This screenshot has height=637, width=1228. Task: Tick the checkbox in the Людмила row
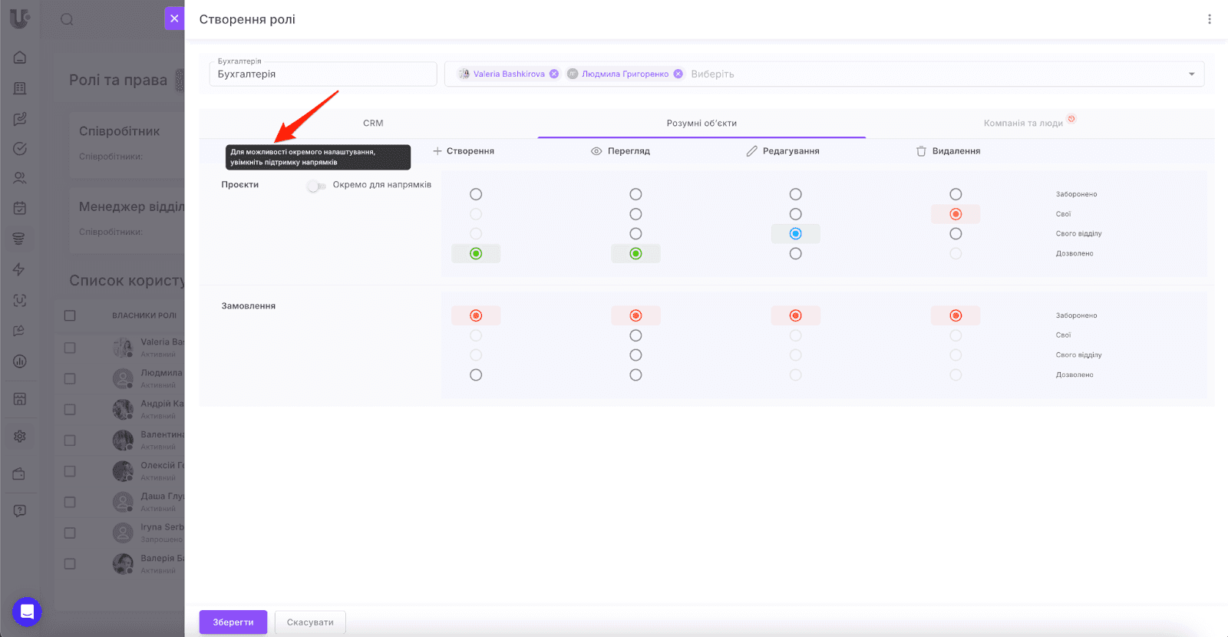[x=70, y=378]
